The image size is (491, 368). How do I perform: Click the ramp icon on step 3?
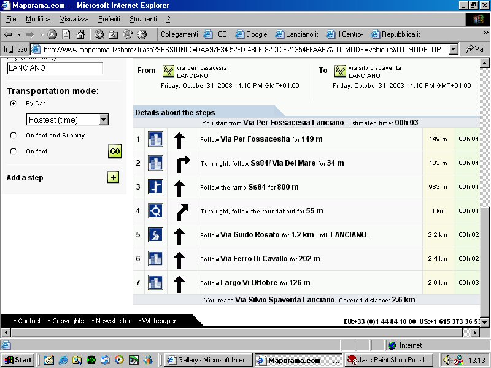[156, 187]
